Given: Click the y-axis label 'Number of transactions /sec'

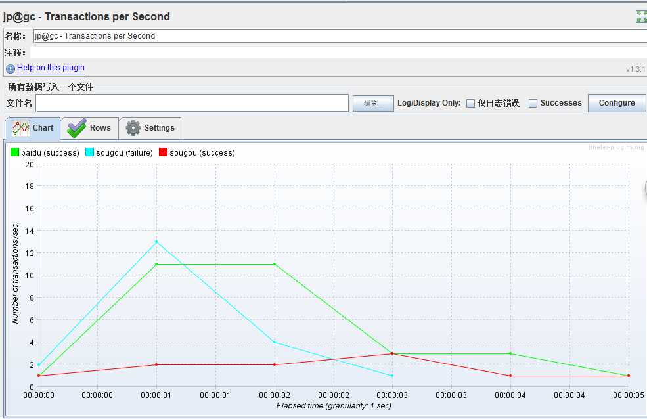Looking at the screenshot, I should 15,274.
